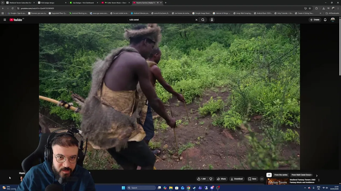Open a new browser tab
The height and width of the screenshot is (191, 341).
click(165, 3)
